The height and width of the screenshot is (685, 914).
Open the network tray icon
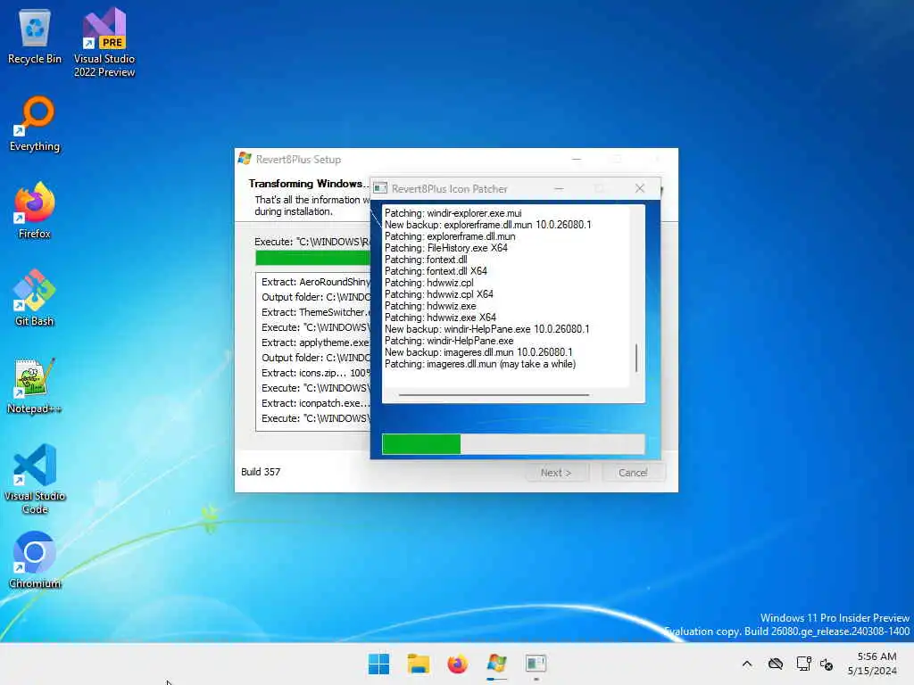[x=804, y=664]
